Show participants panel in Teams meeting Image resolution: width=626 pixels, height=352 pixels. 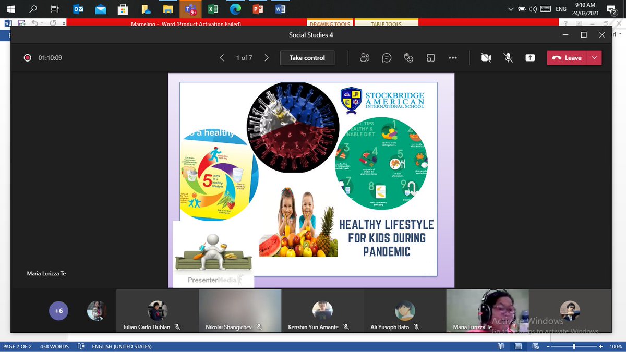tap(365, 58)
